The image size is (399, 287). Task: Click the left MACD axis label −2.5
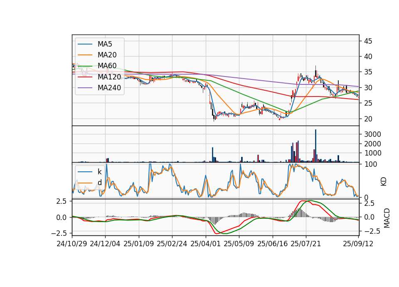pyautogui.click(x=59, y=233)
